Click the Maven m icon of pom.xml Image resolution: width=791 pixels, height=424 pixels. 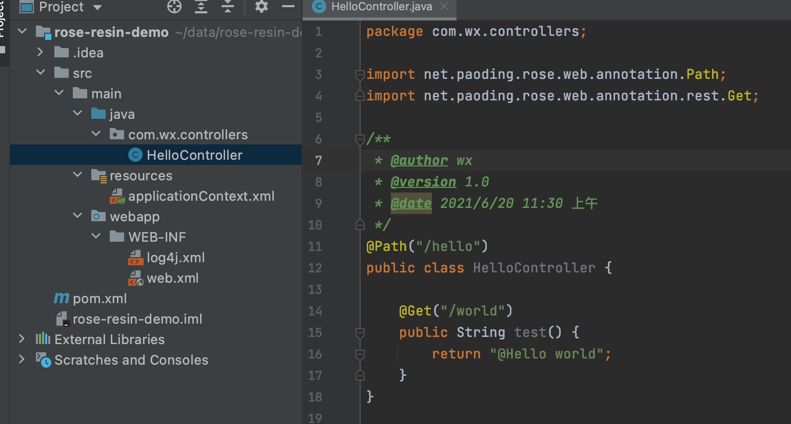tap(62, 298)
